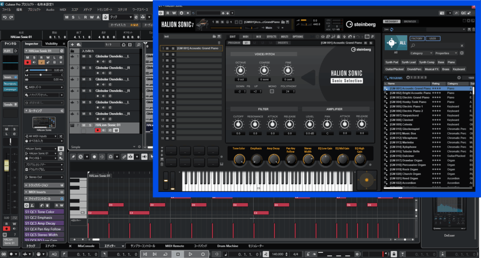Solo slot 1 Acoustic Grand Piano in HALion
481x258 pixels.
click(x=173, y=48)
